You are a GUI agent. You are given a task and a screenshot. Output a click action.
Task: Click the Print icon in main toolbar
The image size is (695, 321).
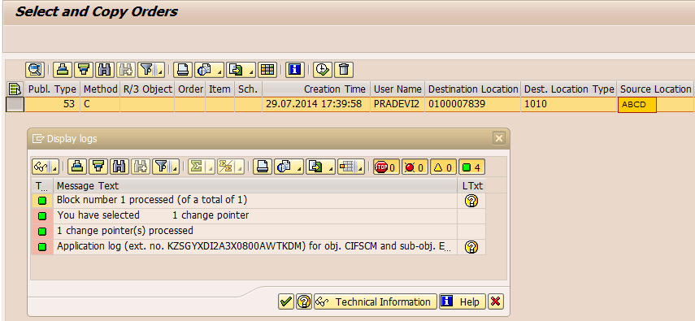(x=182, y=70)
